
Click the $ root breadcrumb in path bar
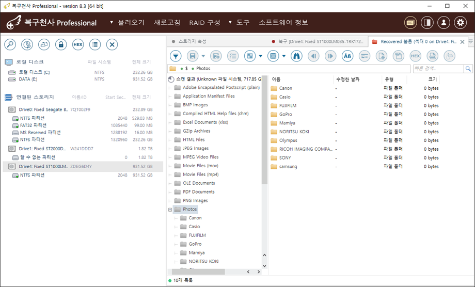[186, 69]
